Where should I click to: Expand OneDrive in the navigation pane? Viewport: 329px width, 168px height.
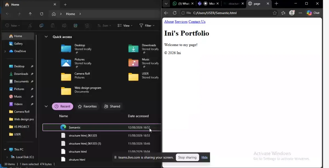(x=5, y=51)
